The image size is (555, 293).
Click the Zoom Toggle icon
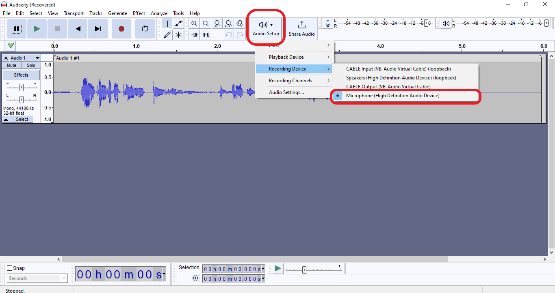240,24
